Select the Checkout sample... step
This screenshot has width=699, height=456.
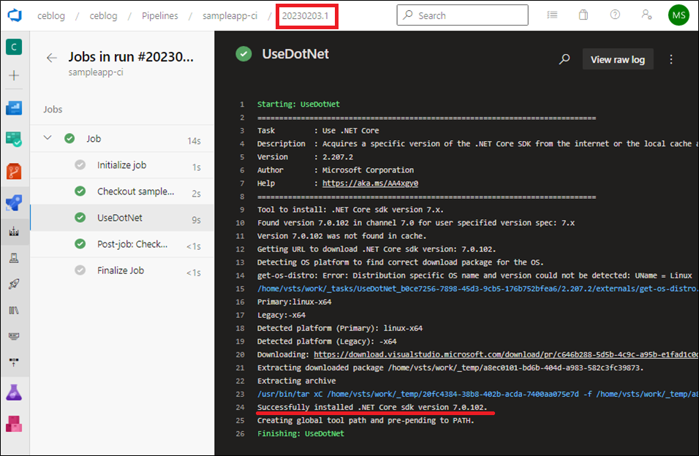coord(122,191)
